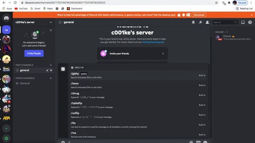Click the search magnifier icon
Screen dimensions: 255x143
pyautogui.click(x=235, y=22)
